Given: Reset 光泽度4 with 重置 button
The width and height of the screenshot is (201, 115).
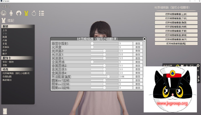Looking at the screenshot, I should 138,58.
